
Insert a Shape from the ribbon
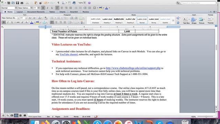pos(194,20)
